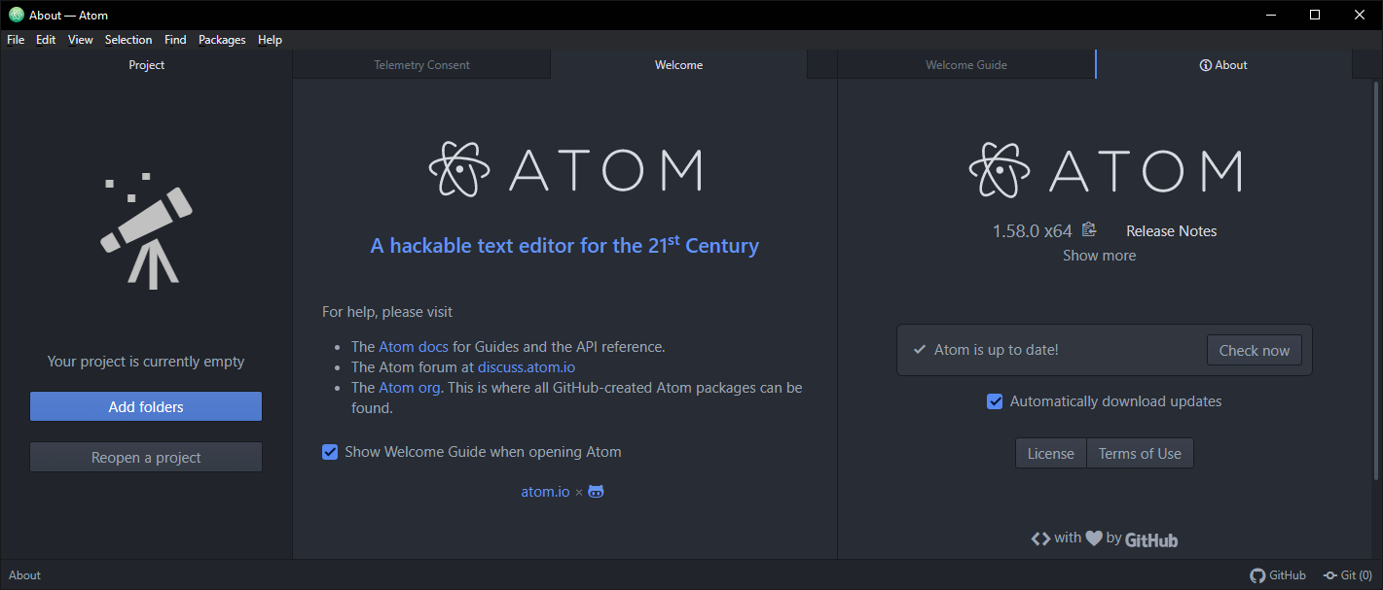Open the License button
This screenshot has width=1383, height=590.
tap(1051, 453)
